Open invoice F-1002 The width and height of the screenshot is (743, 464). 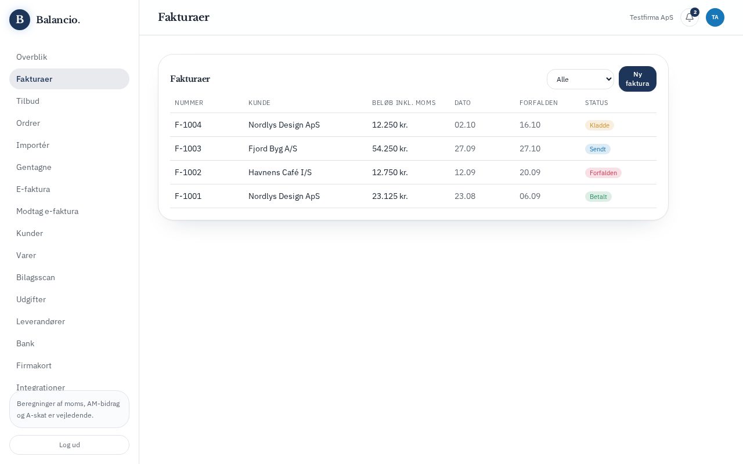click(188, 172)
